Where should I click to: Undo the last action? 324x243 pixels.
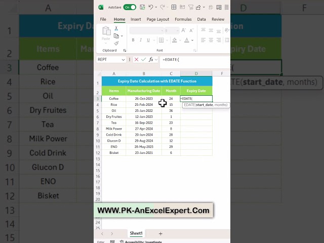click(x=151, y=7)
